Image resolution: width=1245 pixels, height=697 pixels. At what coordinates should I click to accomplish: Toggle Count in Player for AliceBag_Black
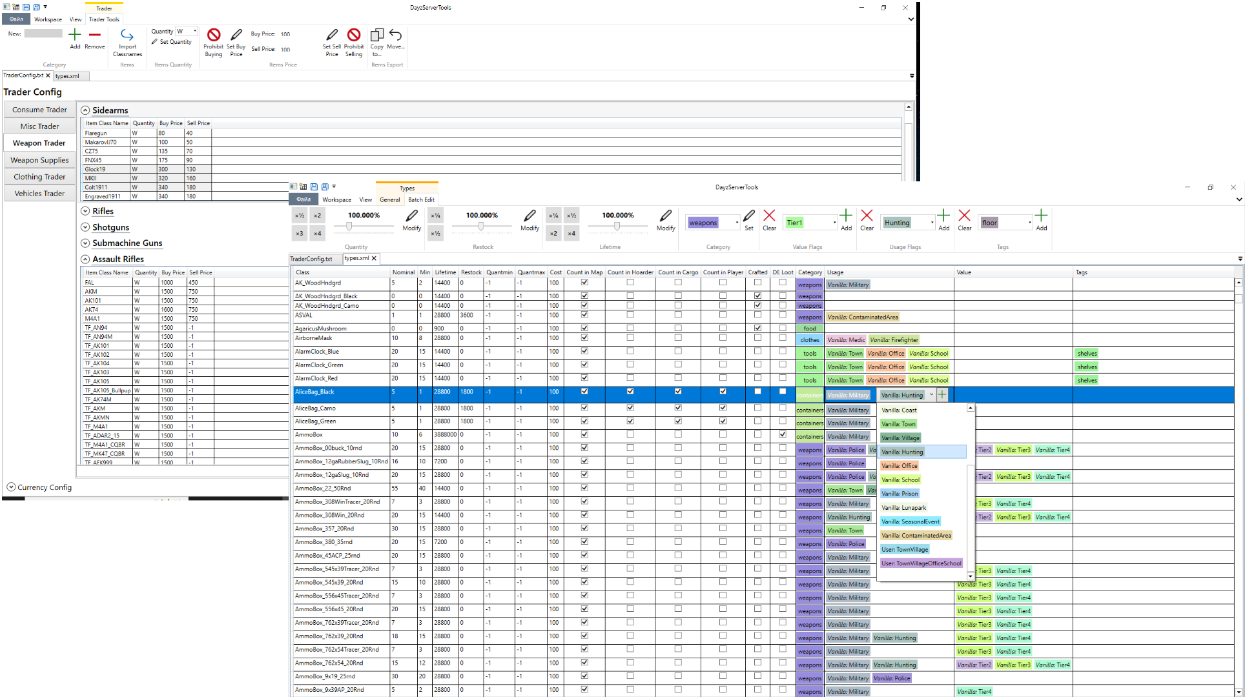(x=723, y=391)
